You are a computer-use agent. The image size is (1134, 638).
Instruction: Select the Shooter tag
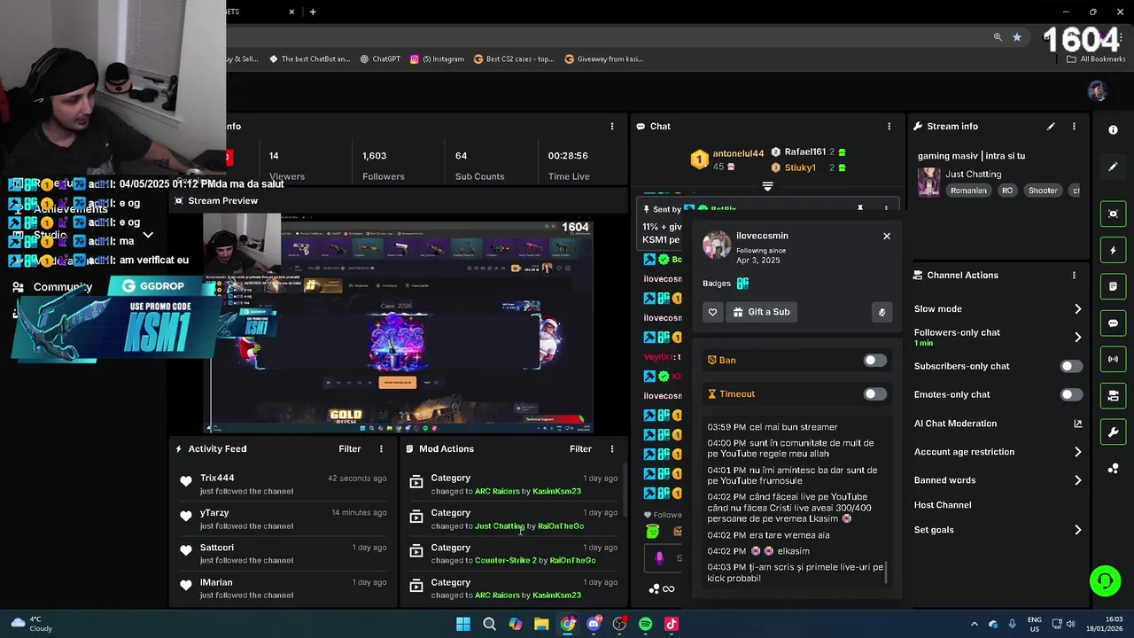(x=1043, y=191)
